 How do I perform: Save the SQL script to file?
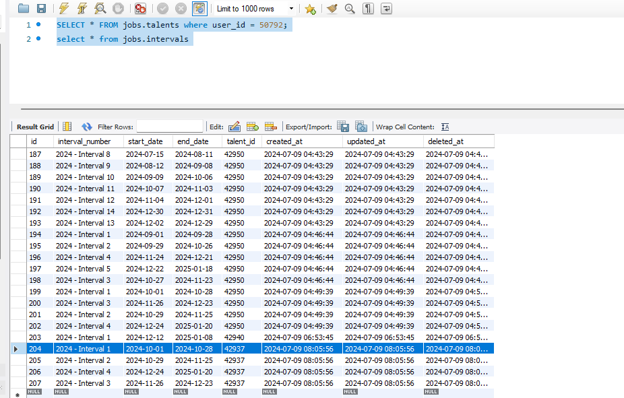click(41, 9)
